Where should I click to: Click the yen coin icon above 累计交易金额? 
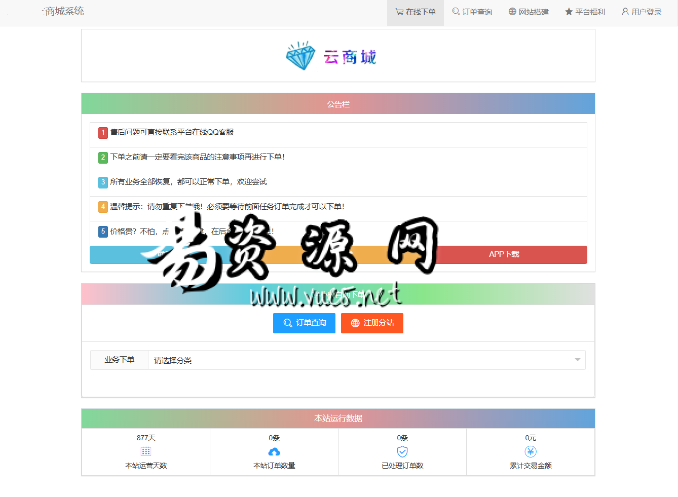531,451
